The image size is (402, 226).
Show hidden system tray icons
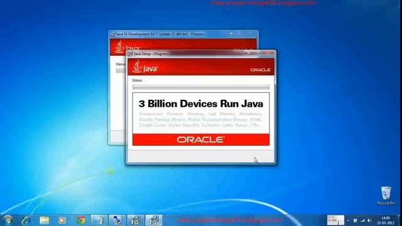coord(348,220)
